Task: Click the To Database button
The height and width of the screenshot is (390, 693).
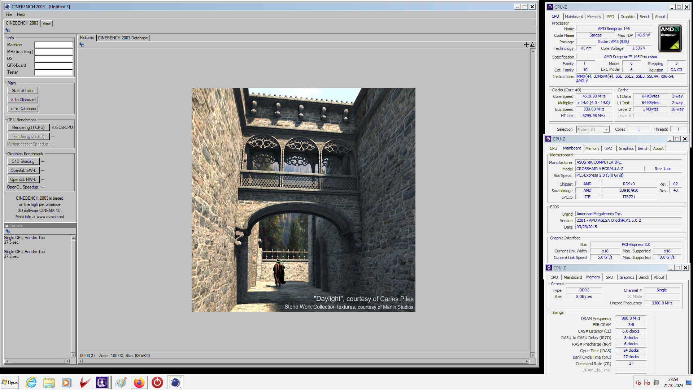Action: point(23,109)
